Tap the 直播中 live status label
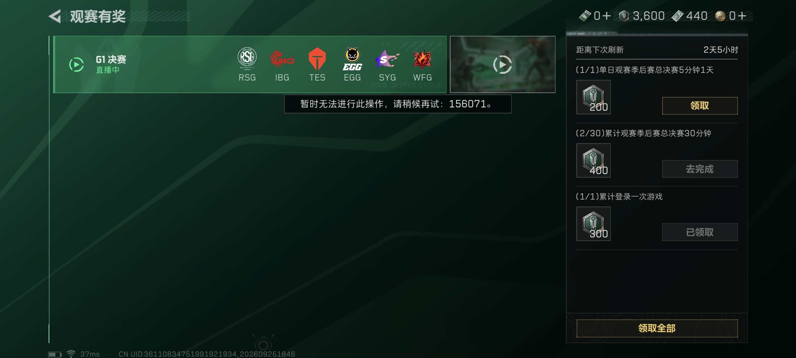Screen dimensions: 796x358 tap(107, 70)
